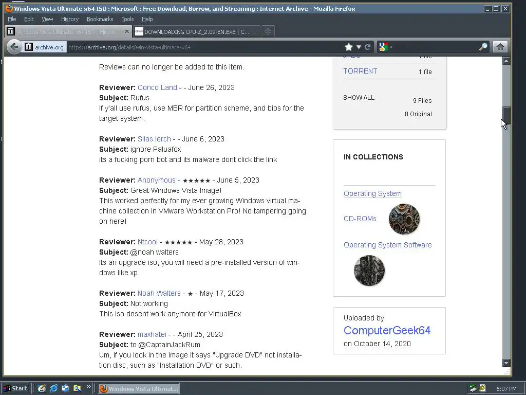Open the 8 Original files link
Image resolution: width=526 pixels, height=395 pixels.
pyautogui.click(x=418, y=114)
